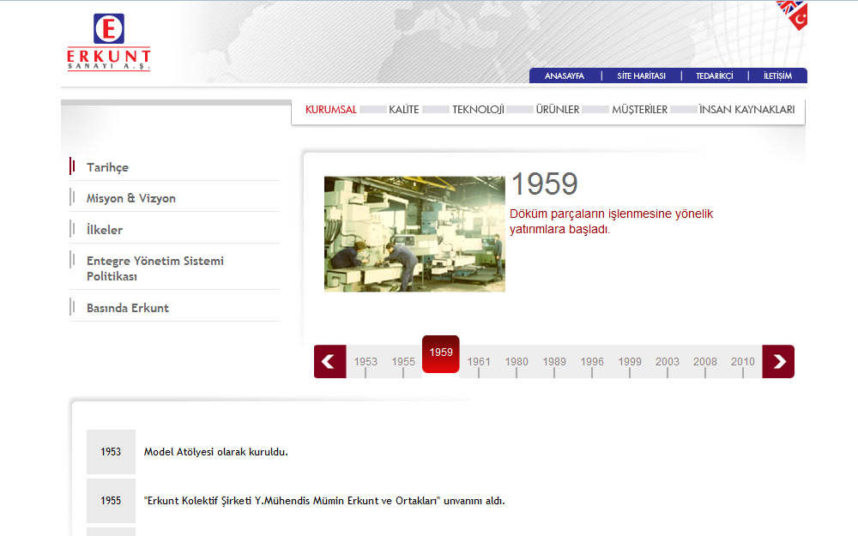Click the 1959 factory photo
The image size is (858, 536).
click(414, 234)
